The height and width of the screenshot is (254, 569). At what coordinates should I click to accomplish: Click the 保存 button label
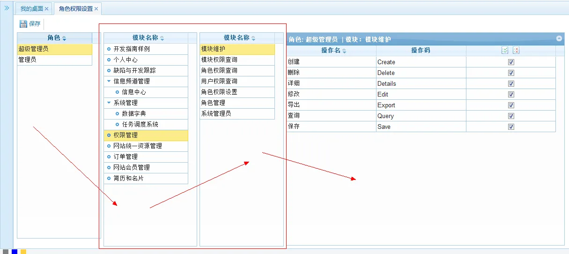(35, 24)
